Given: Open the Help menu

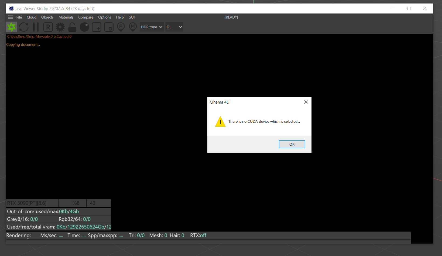Looking at the screenshot, I should [120, 17].
